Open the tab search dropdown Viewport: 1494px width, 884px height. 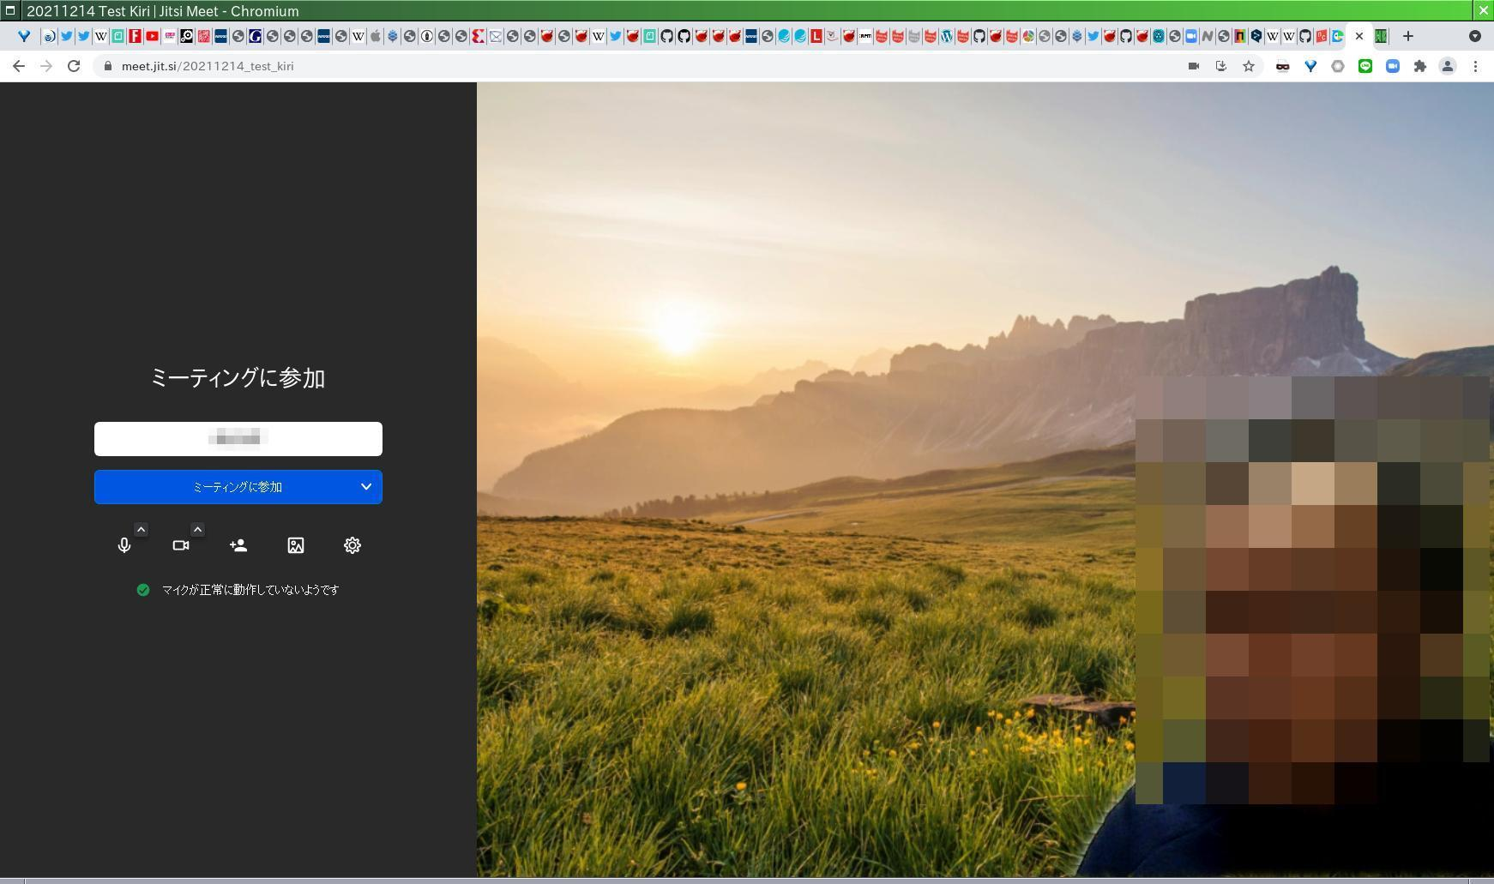(1474, 36)
